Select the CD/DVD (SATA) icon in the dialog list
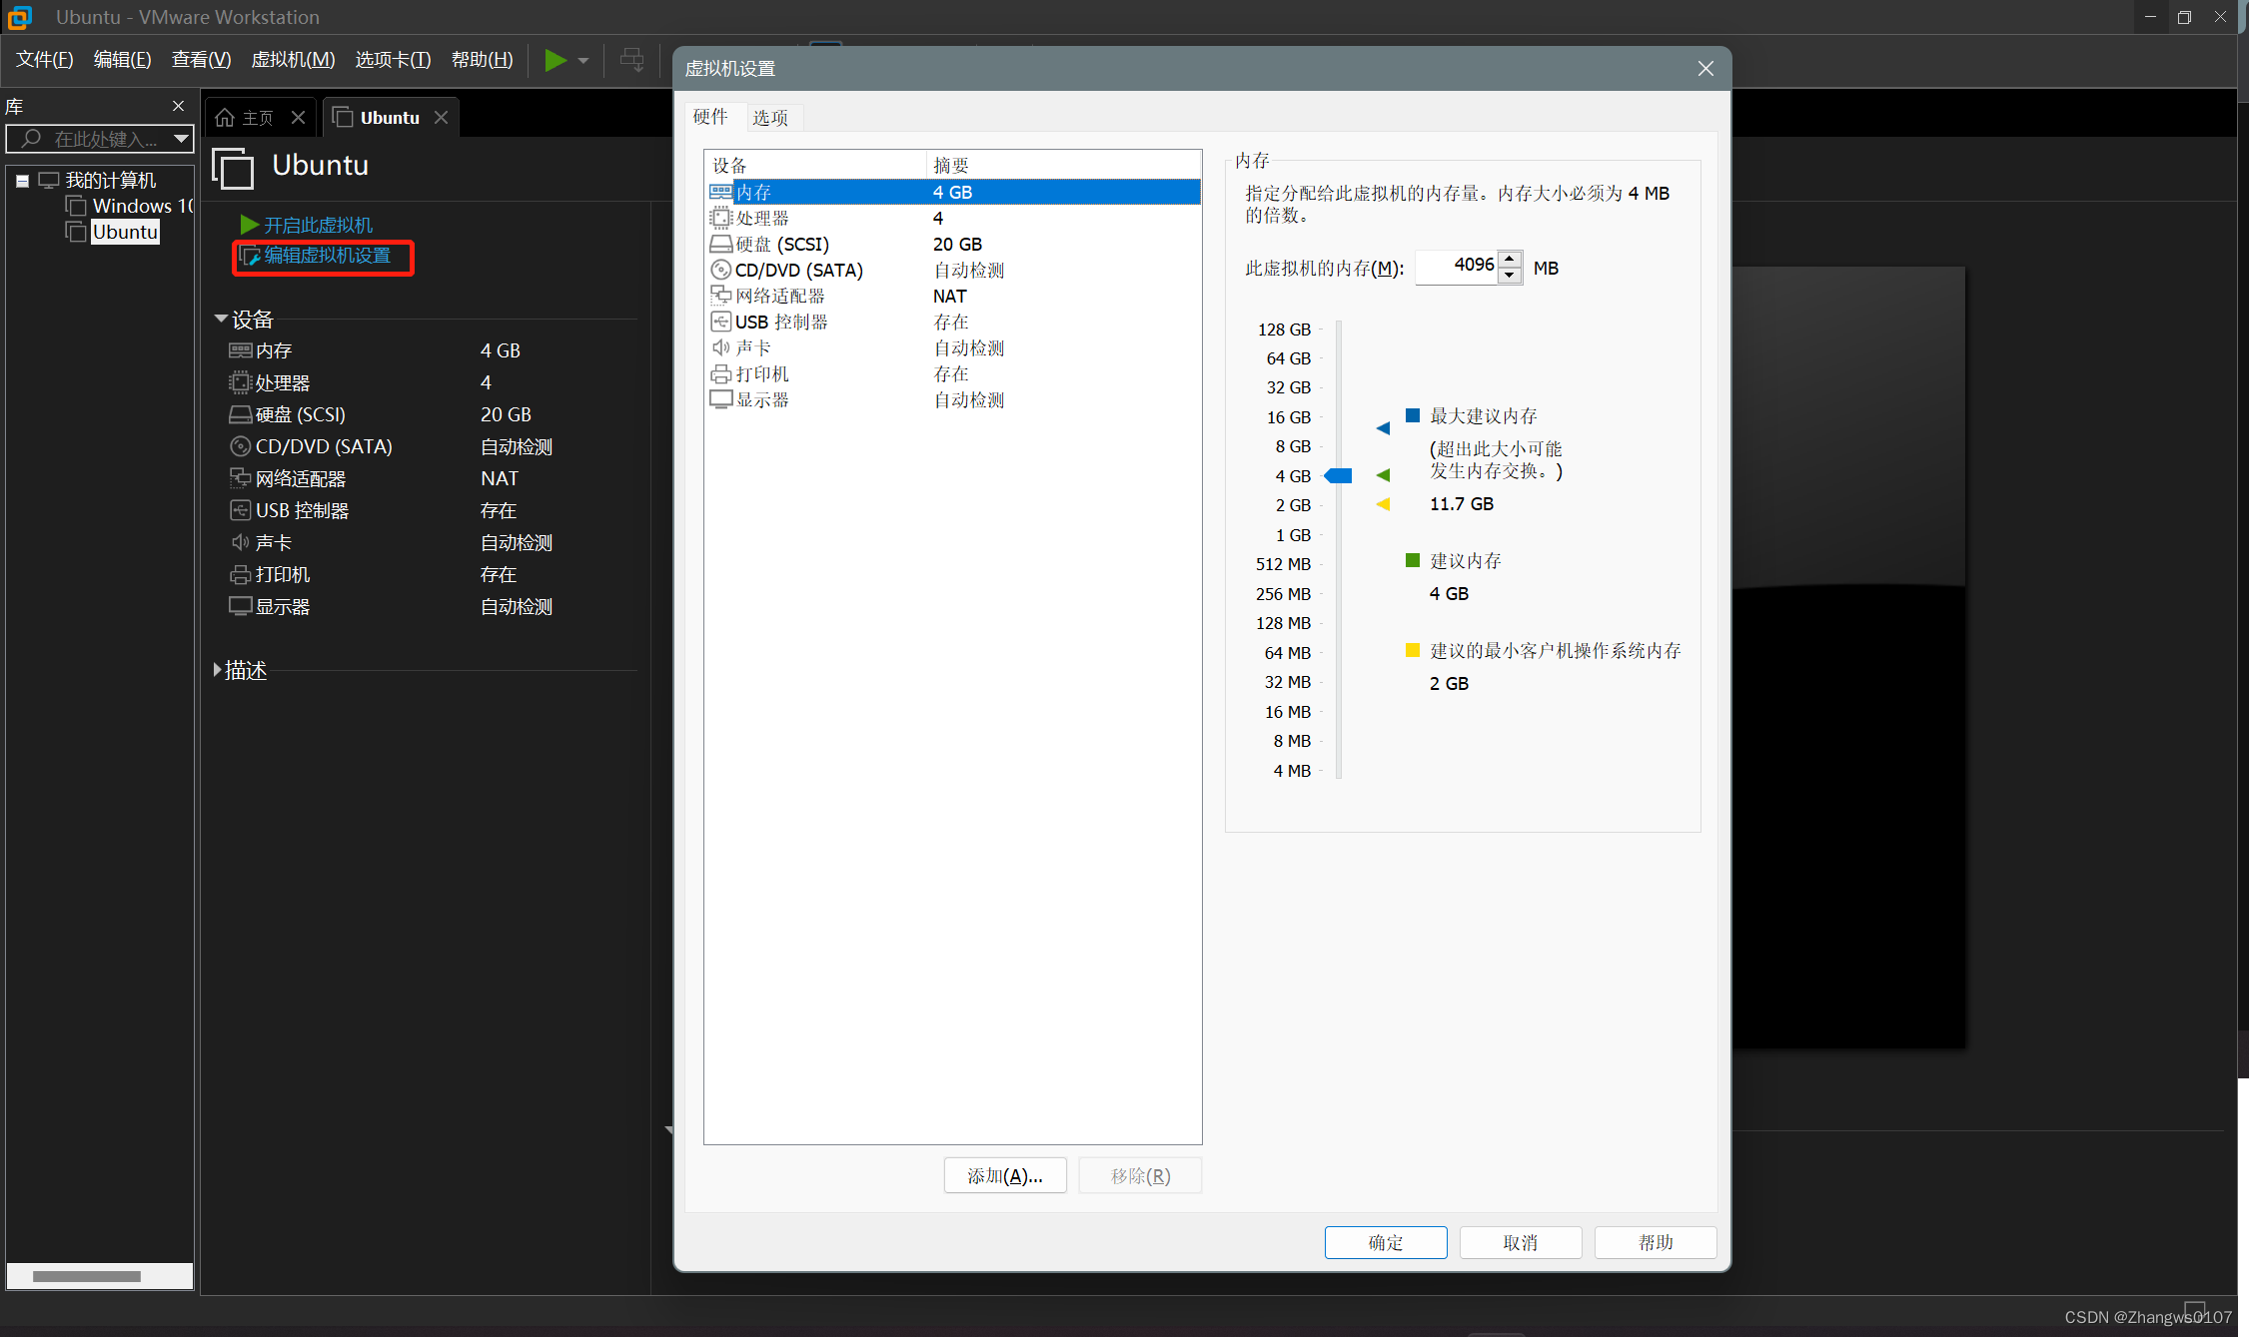Viewport: 2249px width, 1337px height. tap(720, 270)
